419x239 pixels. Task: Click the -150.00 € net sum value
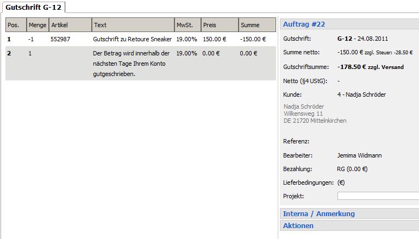[x=350, y=52]
